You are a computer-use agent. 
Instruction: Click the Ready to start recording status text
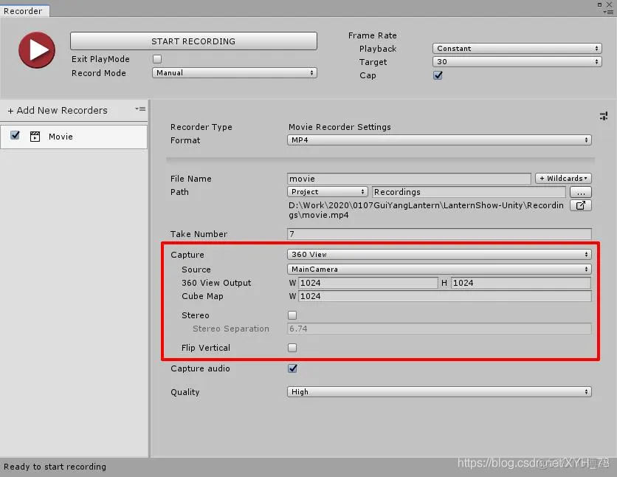click(x=55, y=467)
